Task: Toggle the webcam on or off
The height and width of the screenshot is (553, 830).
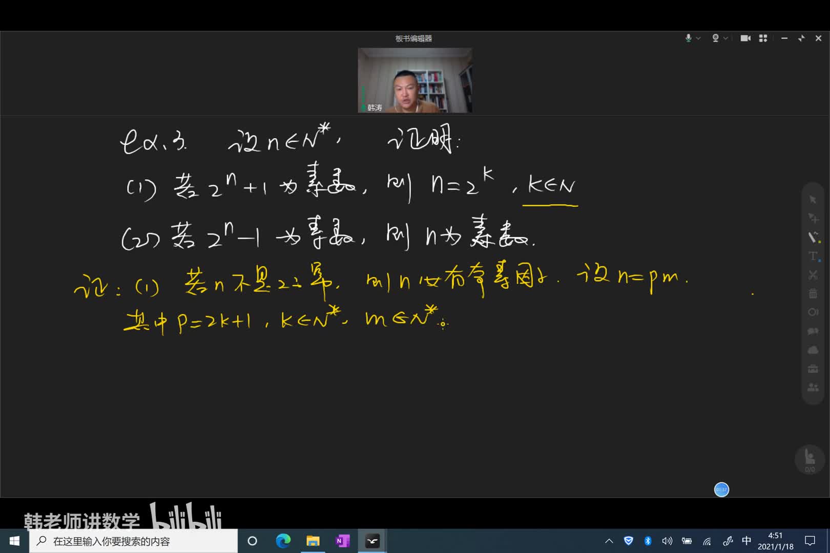Action: point(715,38)
